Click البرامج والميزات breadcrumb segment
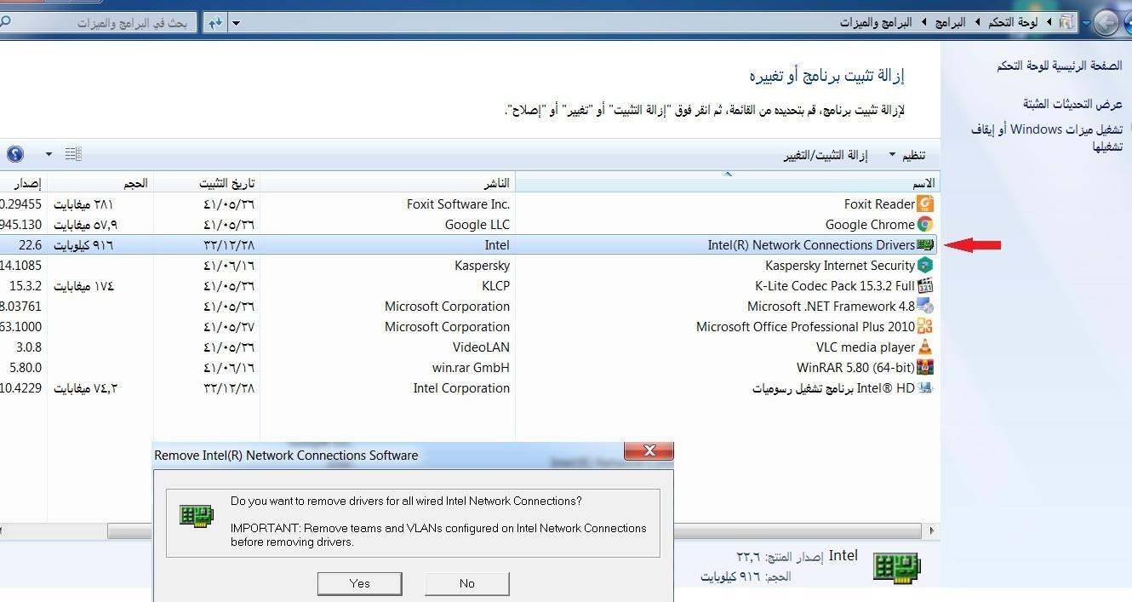Viewport: 1132px width, 602px height. (x=876, y=22)
